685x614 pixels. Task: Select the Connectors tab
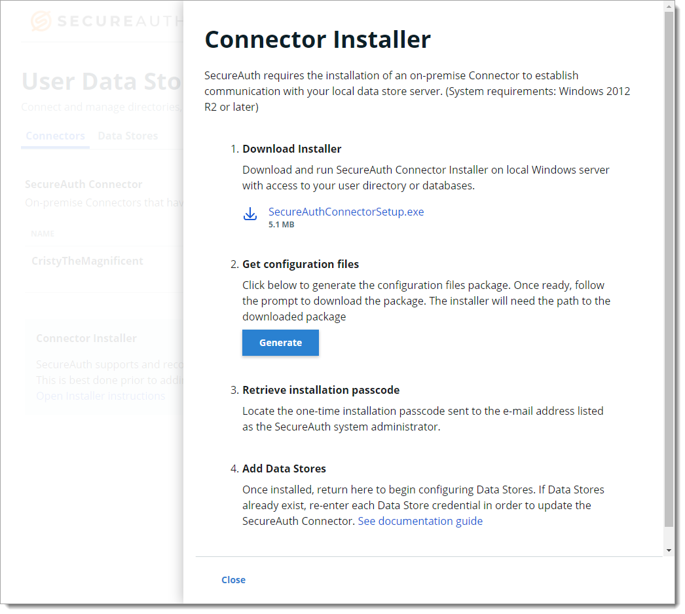[54, 136]
